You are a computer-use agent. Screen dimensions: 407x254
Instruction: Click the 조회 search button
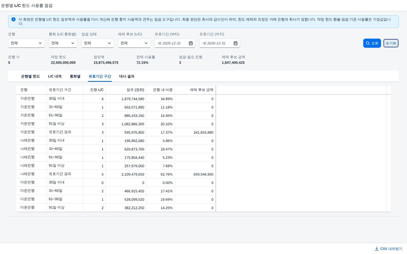372,43
